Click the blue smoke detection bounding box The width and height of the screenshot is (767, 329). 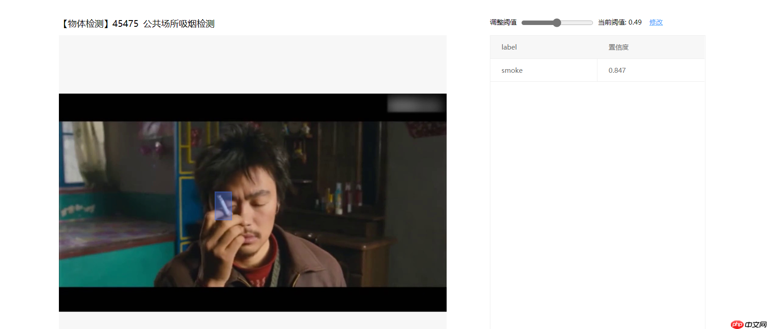click(x=223, y=206)
